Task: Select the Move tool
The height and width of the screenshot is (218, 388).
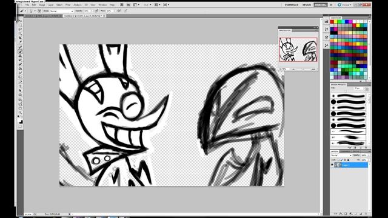Action: pos(20,21)
